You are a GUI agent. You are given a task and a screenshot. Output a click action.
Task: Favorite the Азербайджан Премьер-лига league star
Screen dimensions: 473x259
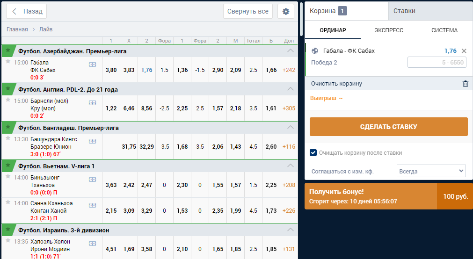click(8, 50)
